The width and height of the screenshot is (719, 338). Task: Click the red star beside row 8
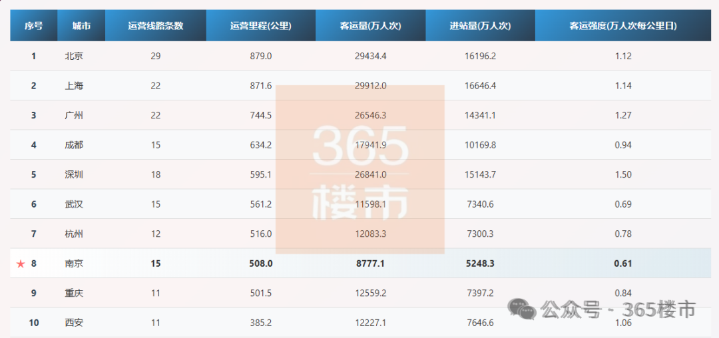[21, 264]
